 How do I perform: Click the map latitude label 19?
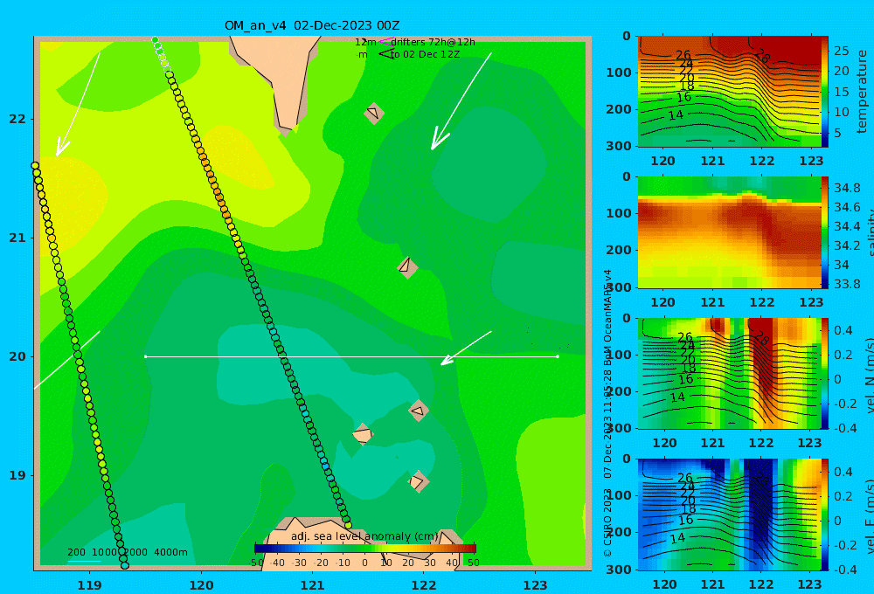pos(17,475)
